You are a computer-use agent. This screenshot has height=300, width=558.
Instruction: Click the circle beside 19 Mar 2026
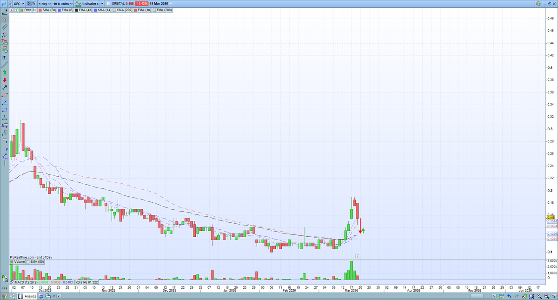171,4
